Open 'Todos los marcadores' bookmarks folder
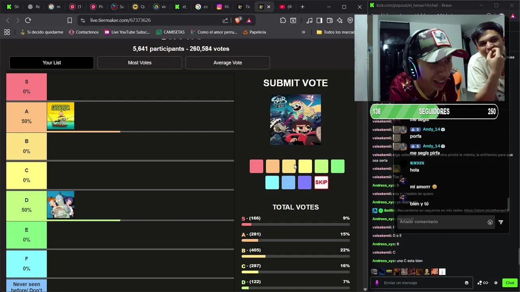Viewport: 520px width, 292px height. click(335, 32)
